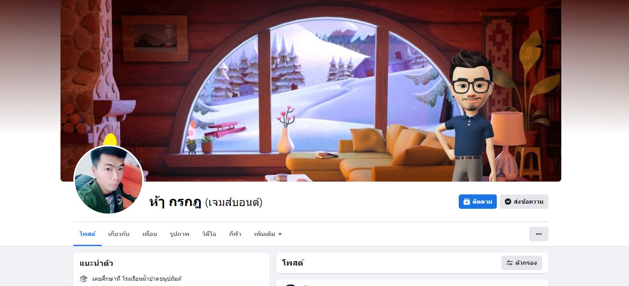Click the follow icon on ติดตาม button
The height and width of the screenshot is (286, 629).
click(467, 202)
